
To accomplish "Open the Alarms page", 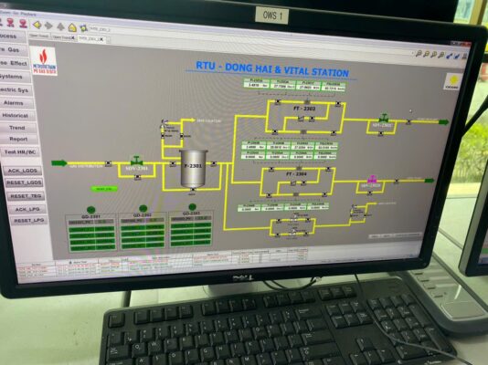I will (14, 103).
